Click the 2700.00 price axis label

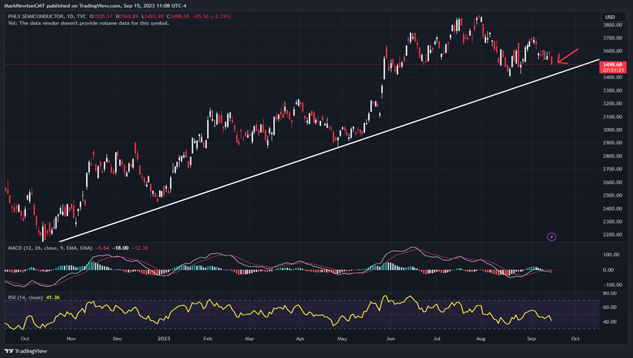pyautogui.click(x=612, y=169)
